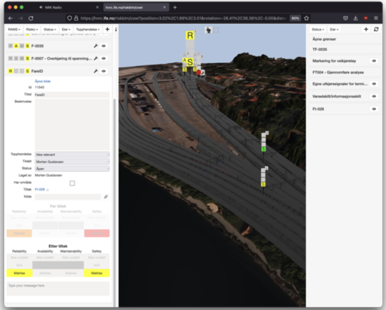
Task: Open the Eier filter in right panel
Action: pos(334,29)
